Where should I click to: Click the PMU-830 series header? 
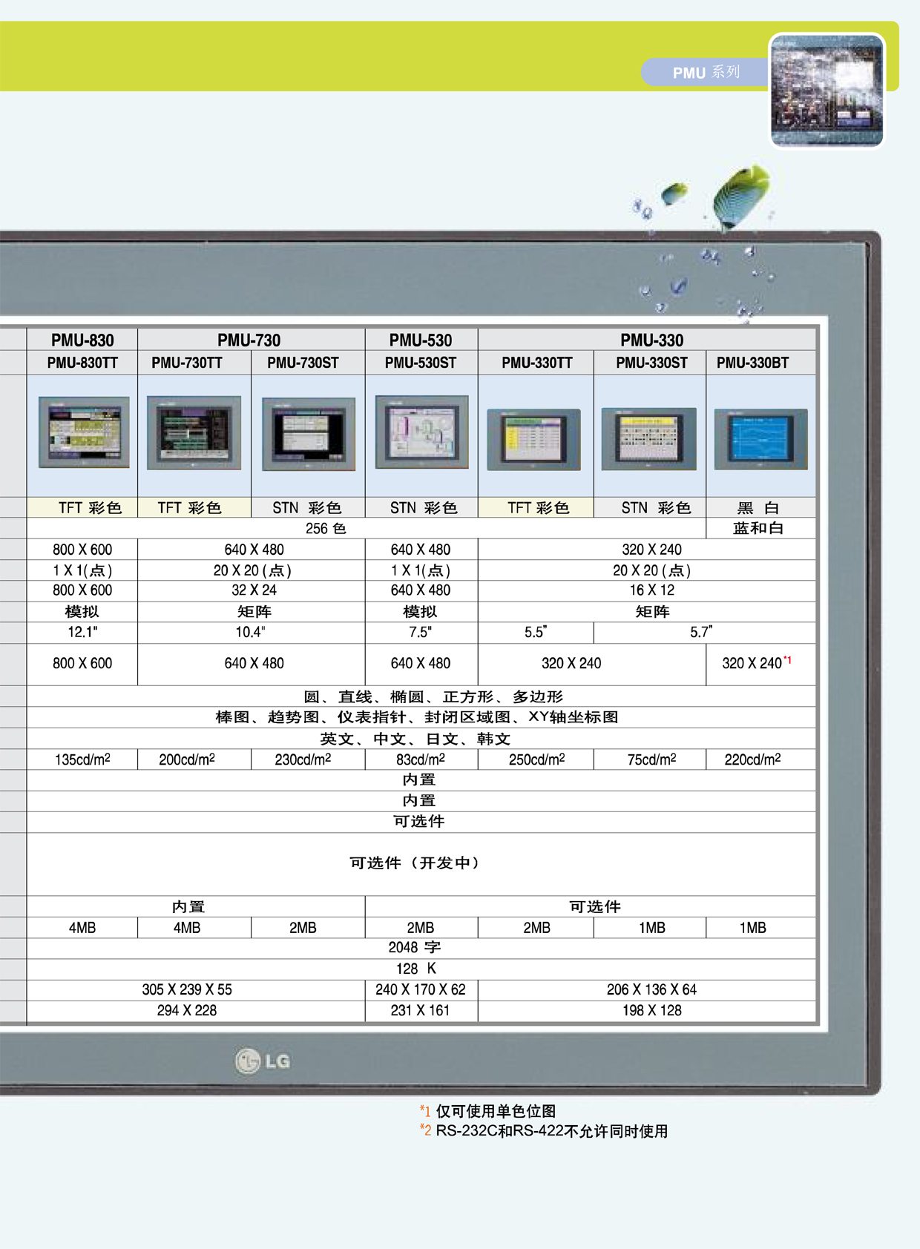click(82, 340)
